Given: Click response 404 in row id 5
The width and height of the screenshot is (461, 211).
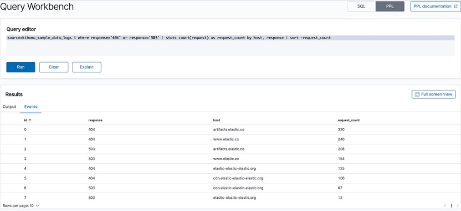Looking at the screenshot, I should 92,178.
